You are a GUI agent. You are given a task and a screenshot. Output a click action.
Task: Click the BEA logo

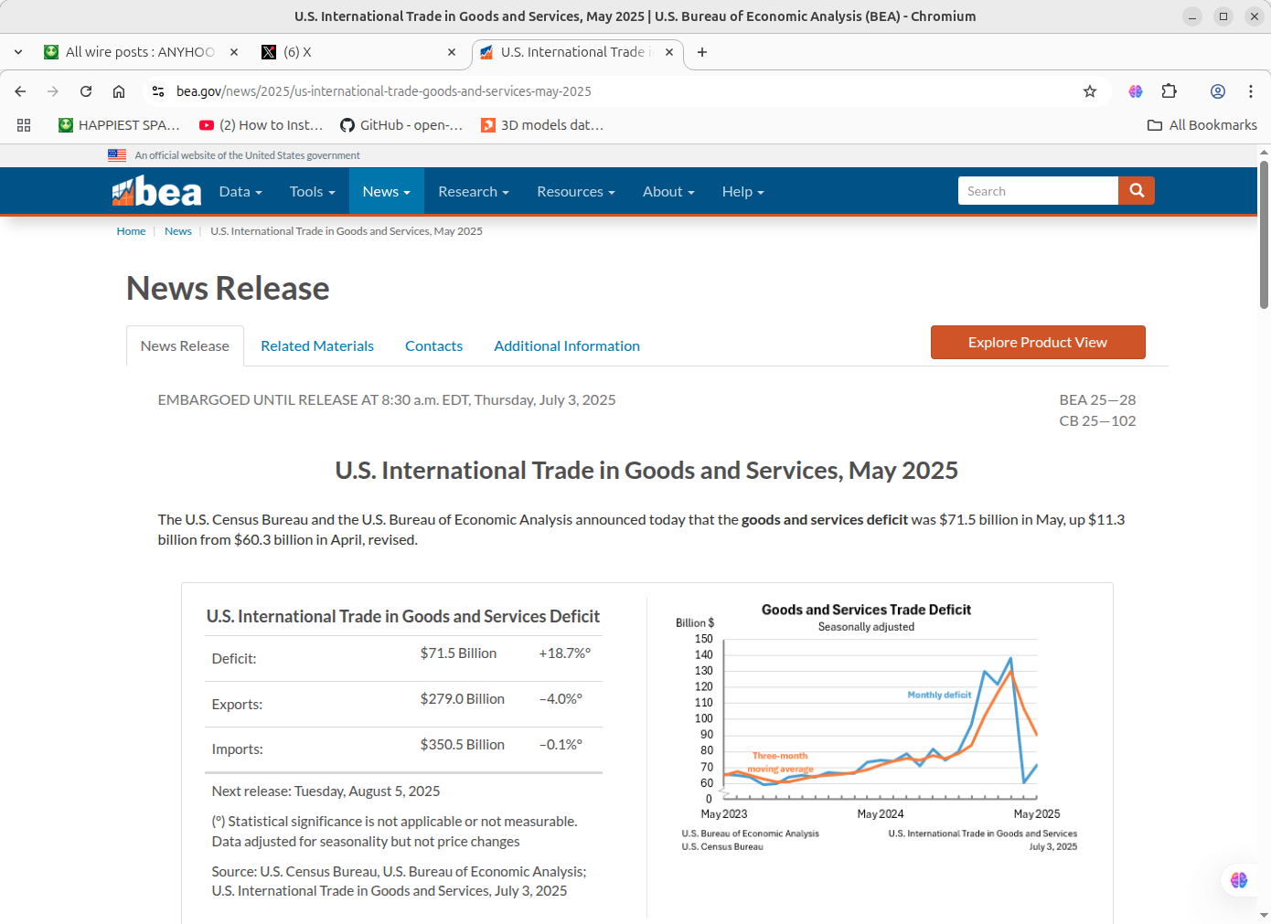156,192
